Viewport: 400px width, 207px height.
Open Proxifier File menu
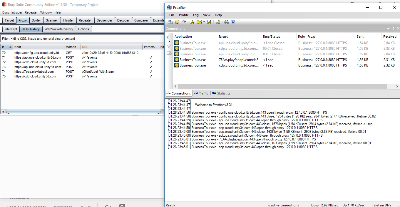pyautogui.click(x=172, y=15)
